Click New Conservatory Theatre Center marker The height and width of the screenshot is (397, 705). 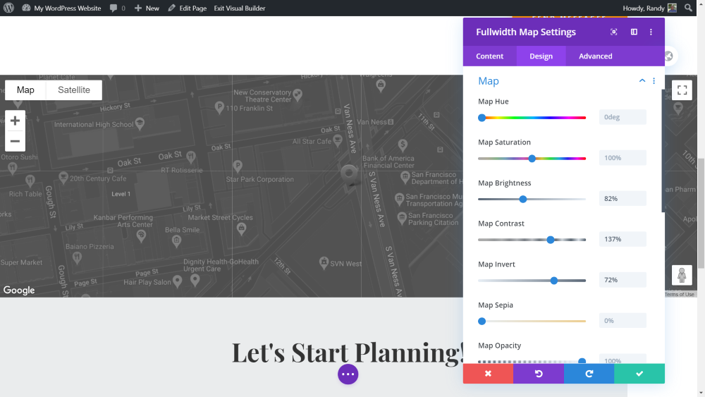coord(298,95)
